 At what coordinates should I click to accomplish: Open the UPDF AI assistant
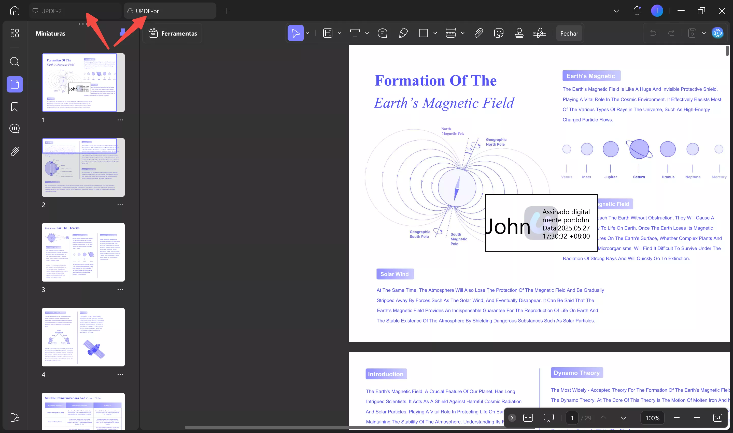[x=717, y=33]
